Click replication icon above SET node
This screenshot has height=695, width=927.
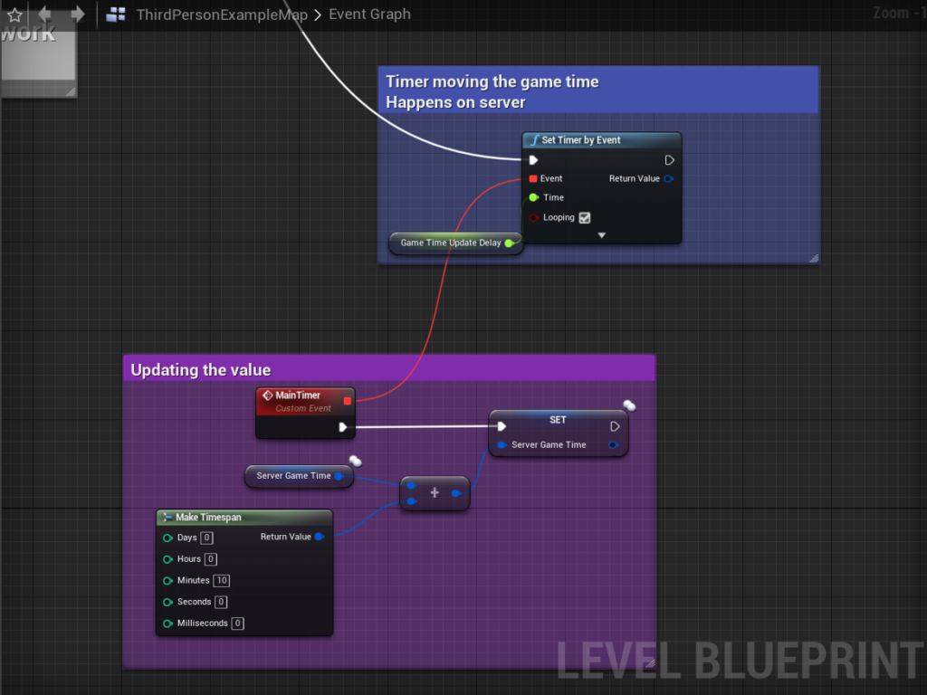630,405
